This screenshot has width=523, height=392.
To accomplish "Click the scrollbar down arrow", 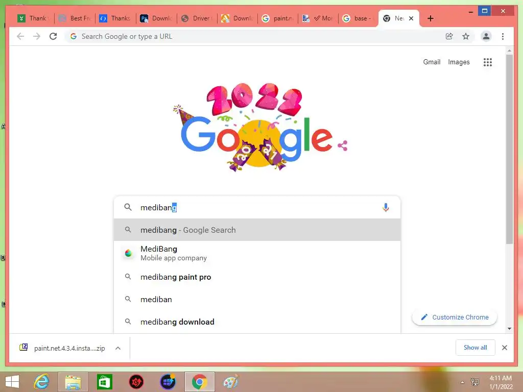I will click(509, 329).
